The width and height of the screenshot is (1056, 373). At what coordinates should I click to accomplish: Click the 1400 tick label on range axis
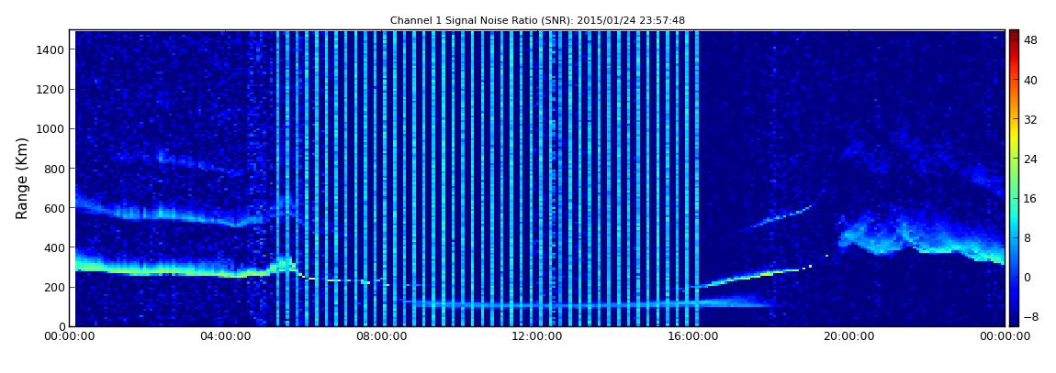pos(51,49)
